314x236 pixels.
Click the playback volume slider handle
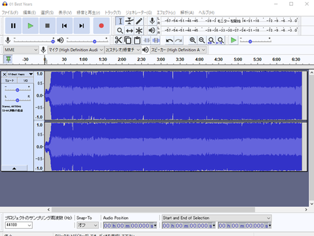[x=94, y=41]
